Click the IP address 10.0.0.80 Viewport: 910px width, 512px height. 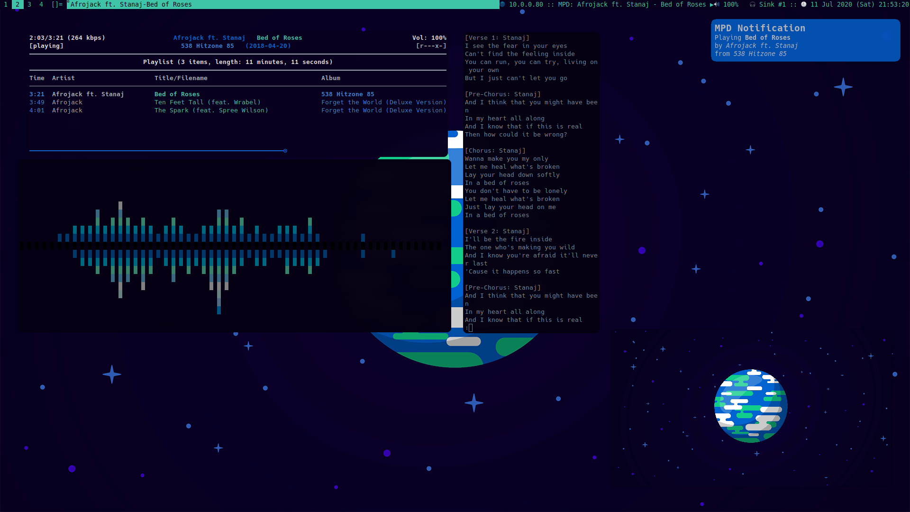(526, 4)
